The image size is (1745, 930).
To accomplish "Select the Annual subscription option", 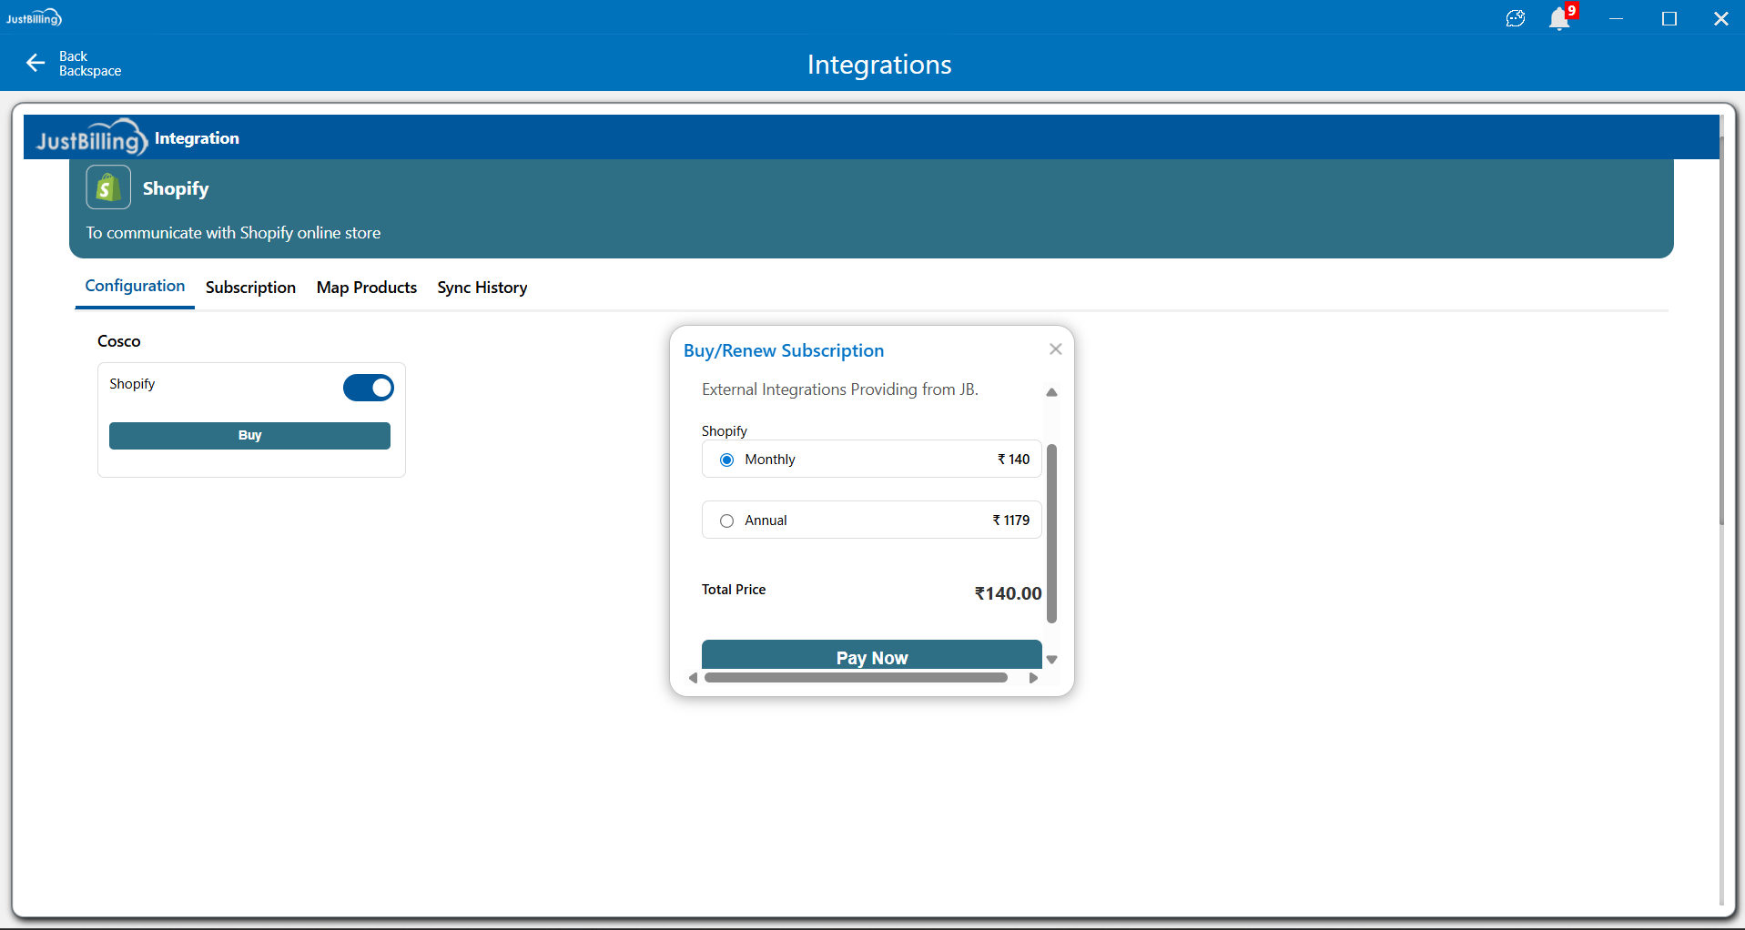I will point(726,521).
